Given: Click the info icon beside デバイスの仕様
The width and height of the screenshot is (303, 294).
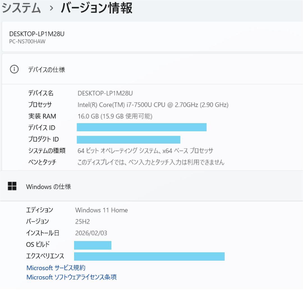Looking at the screenshot, I should (13, 68).
